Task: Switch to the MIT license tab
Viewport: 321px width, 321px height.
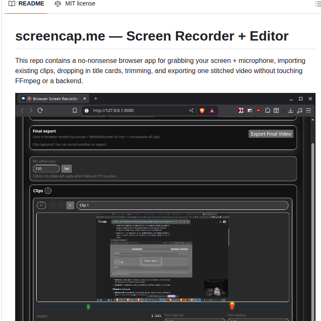Action: pos(75,4)
